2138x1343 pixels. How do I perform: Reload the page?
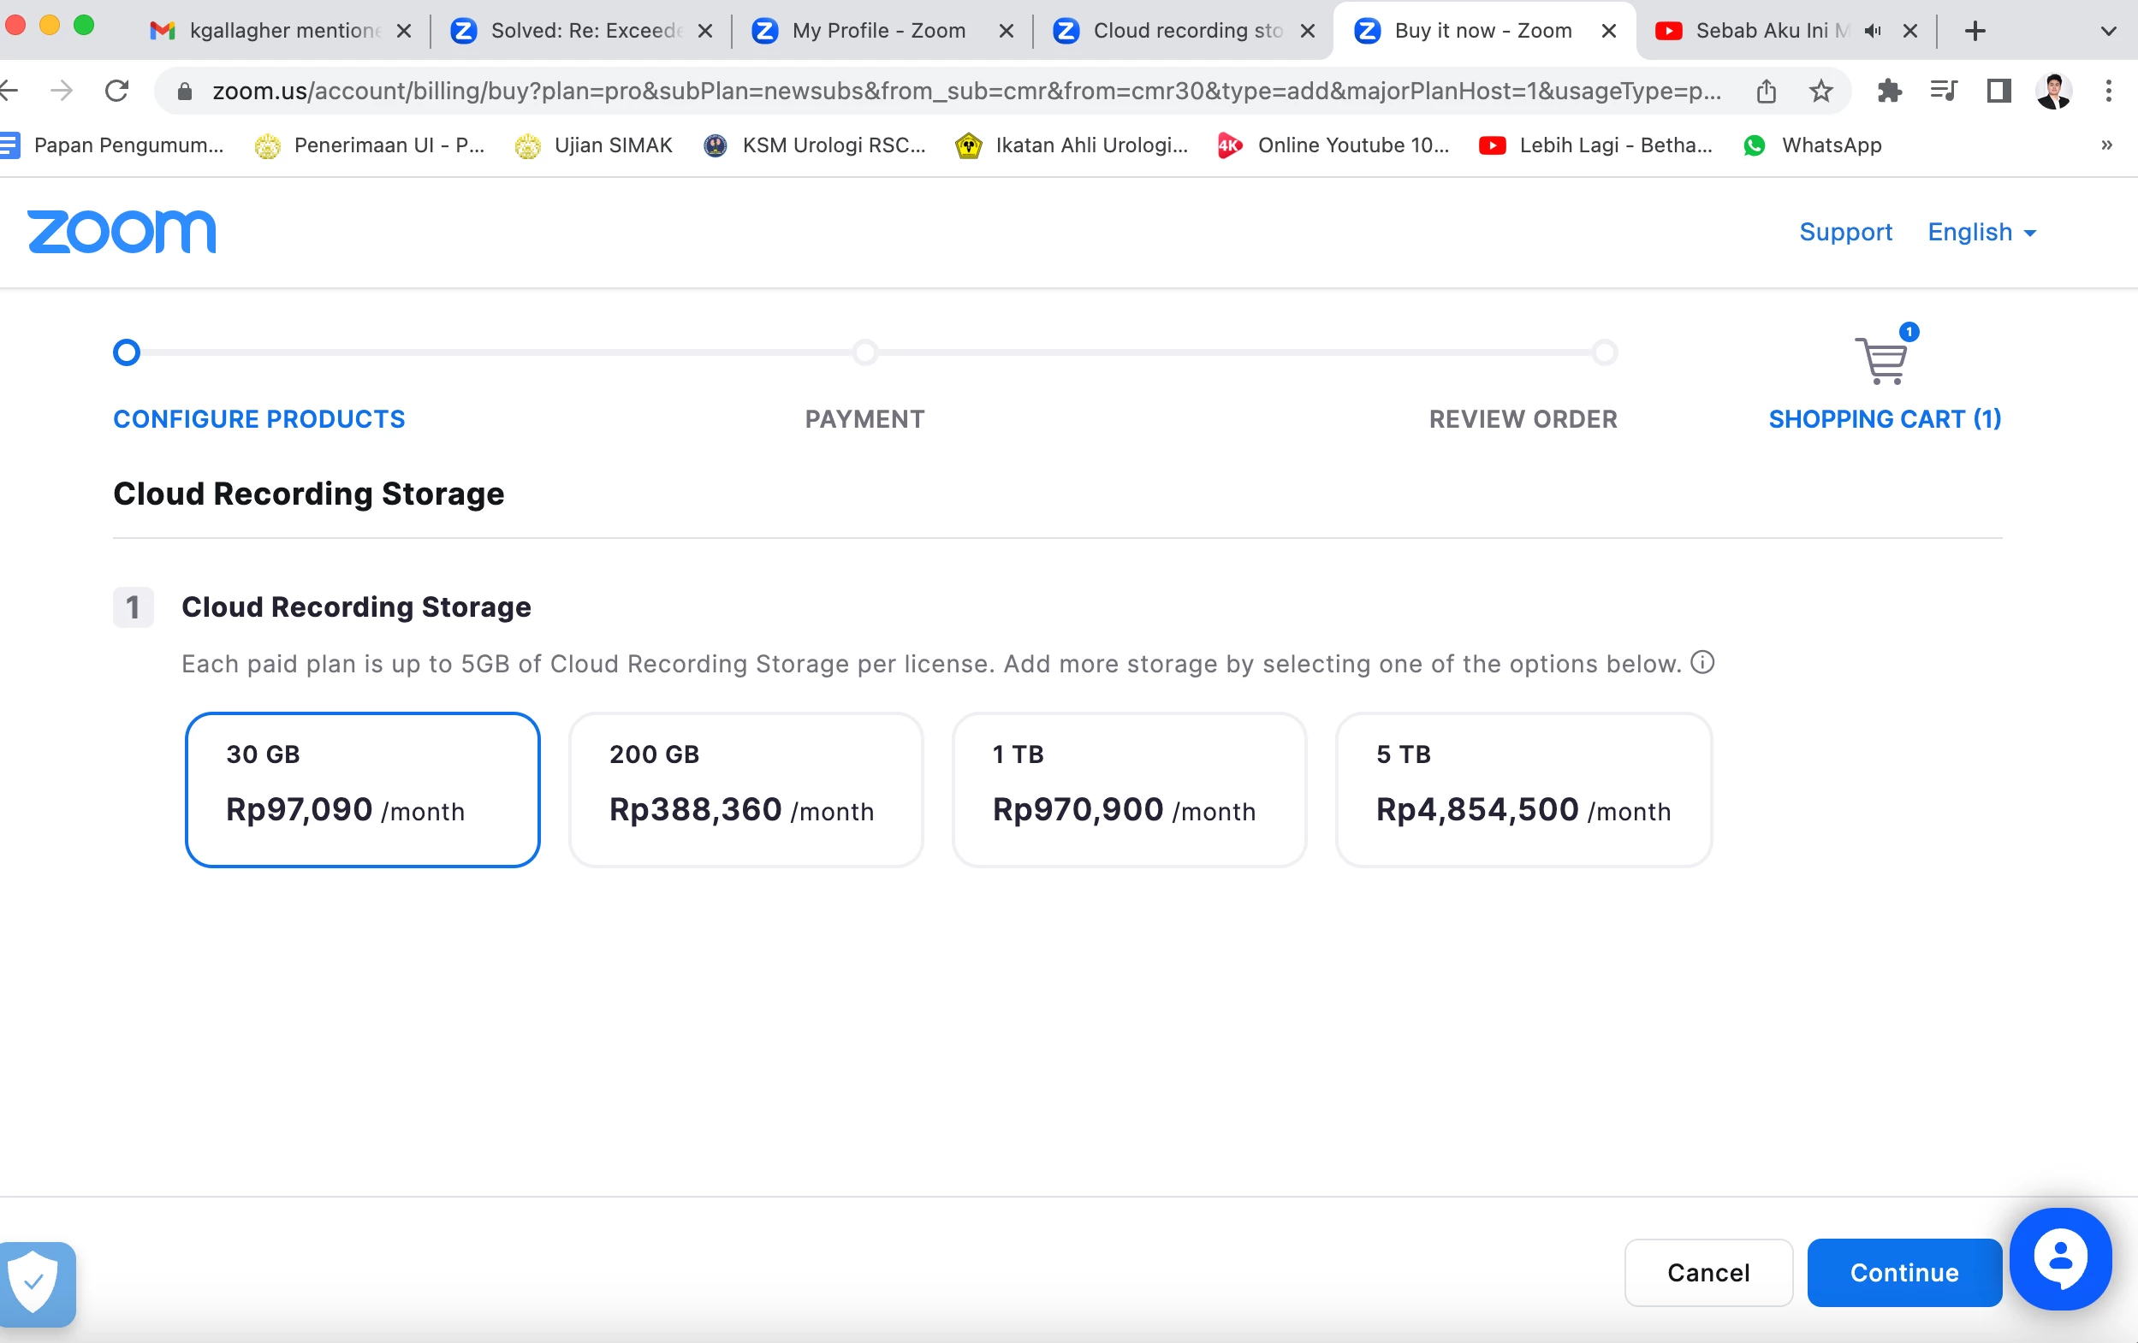pos(117,91)
